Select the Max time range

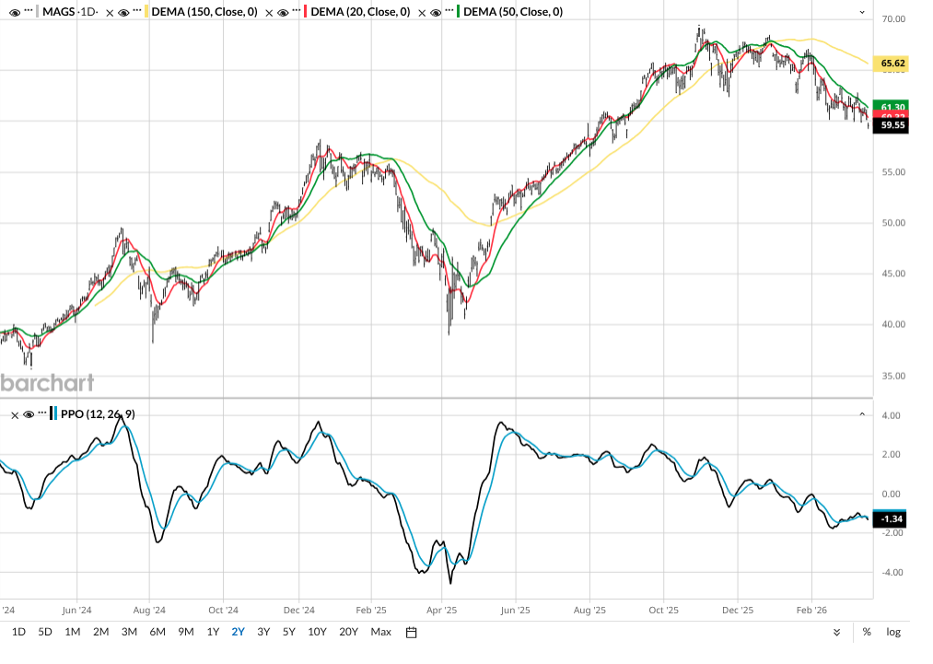coord(380,632)
